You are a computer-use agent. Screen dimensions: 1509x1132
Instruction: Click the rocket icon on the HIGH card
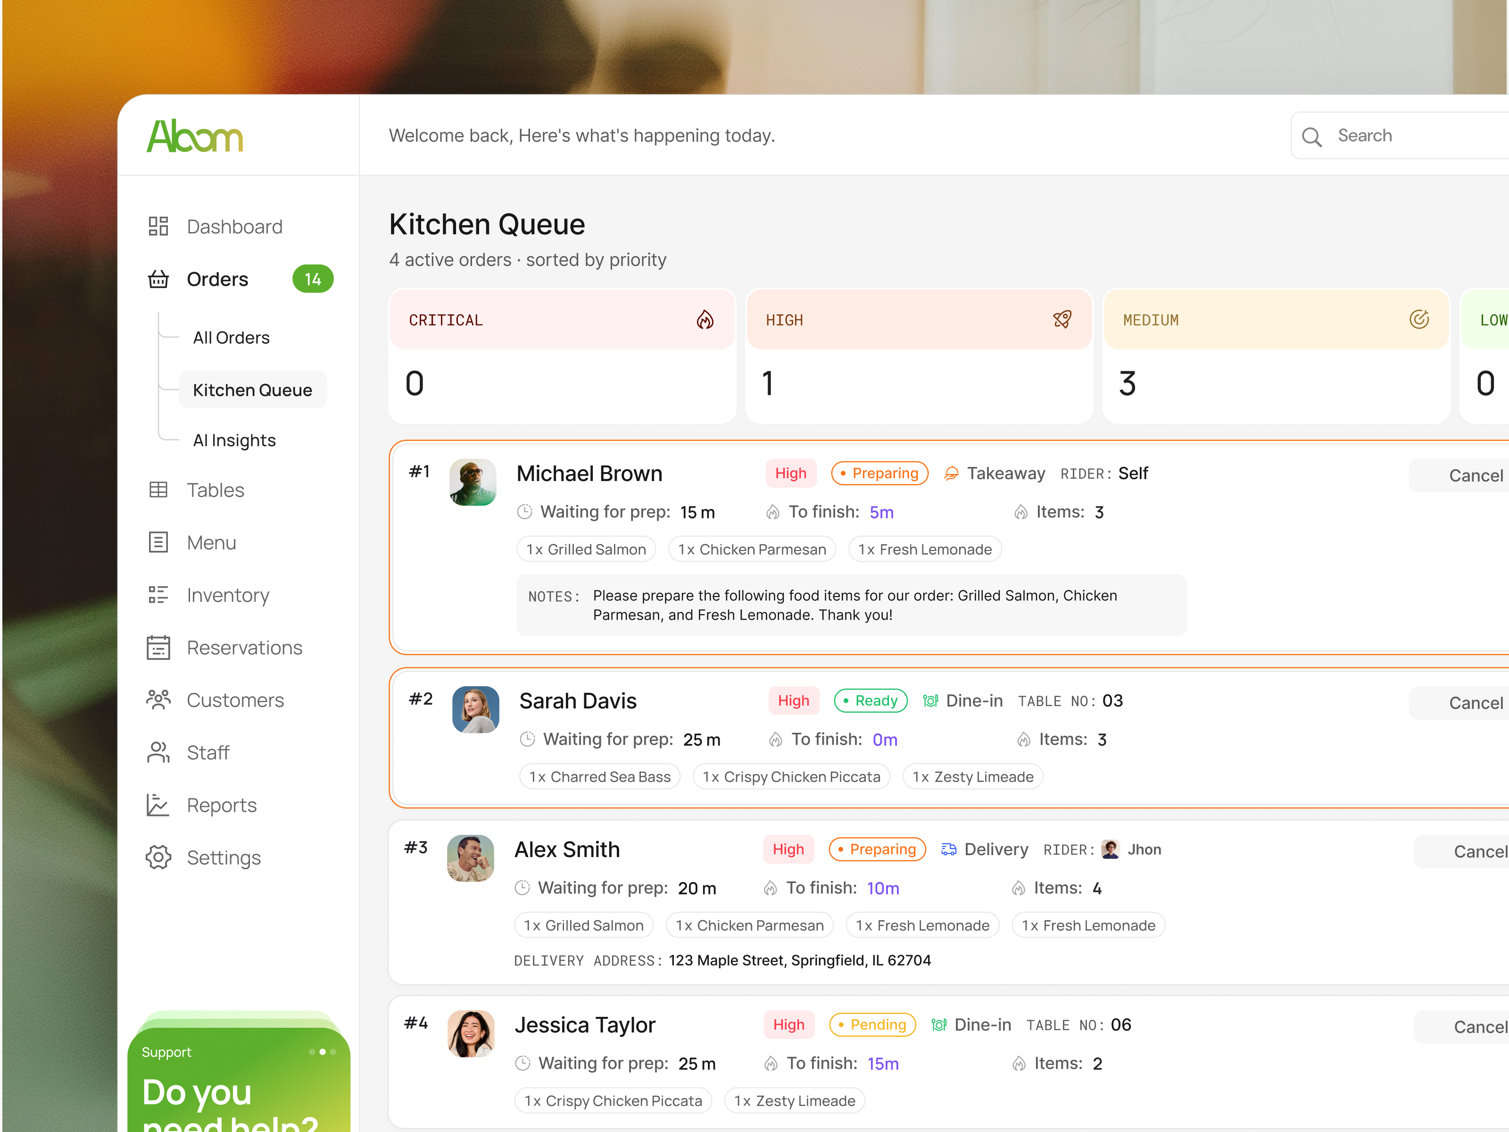(x=1061, y=319)
